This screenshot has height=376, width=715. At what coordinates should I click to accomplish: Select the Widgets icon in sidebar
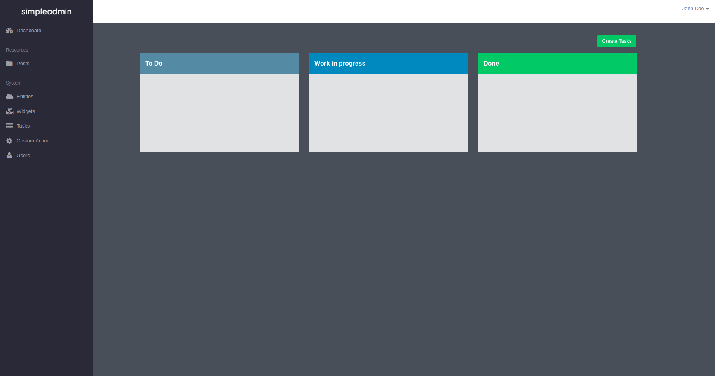(9, 111)
